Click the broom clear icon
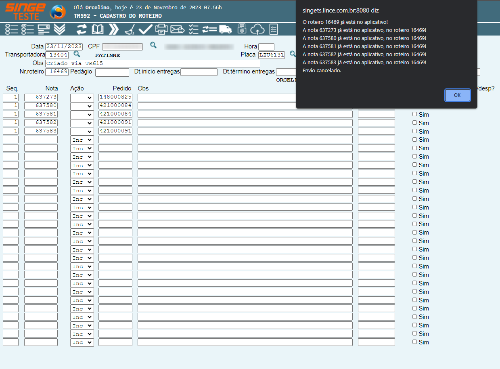The height and width of the screenshot is (369, 500). [130, 29]
